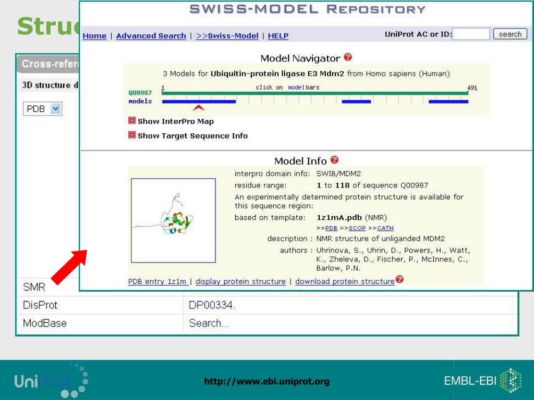Screen dimensions: 534x400
Task: Open Advanced Search link
Action: (151, 36)
